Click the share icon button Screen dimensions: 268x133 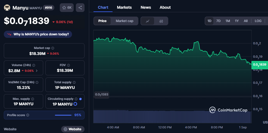[80, 8]
